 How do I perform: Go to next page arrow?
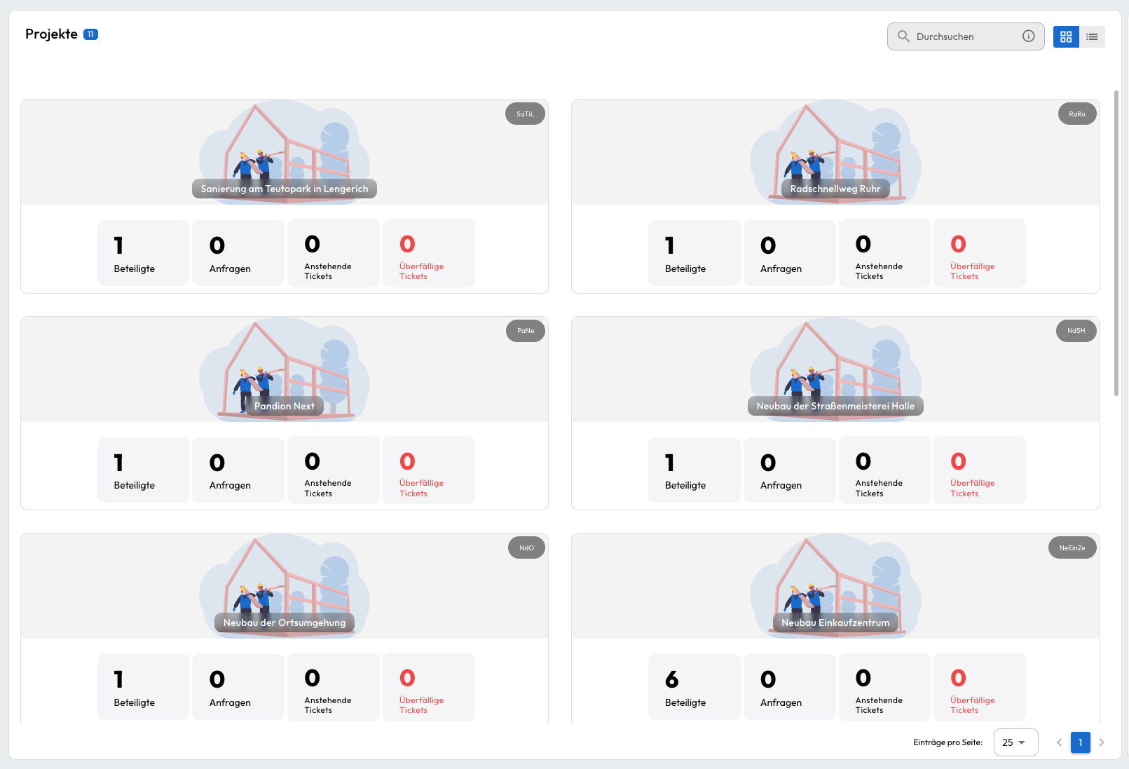tap(1102, 742)
